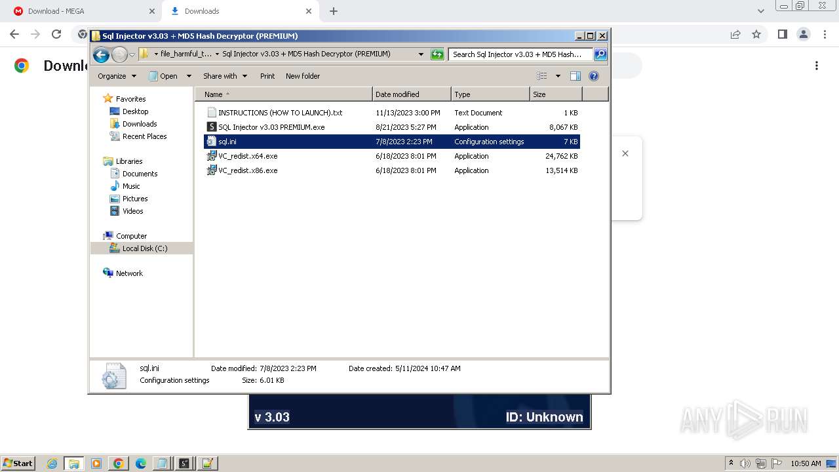Click the Explorer search box
This screenshot has height=472, width=839.
521,54
